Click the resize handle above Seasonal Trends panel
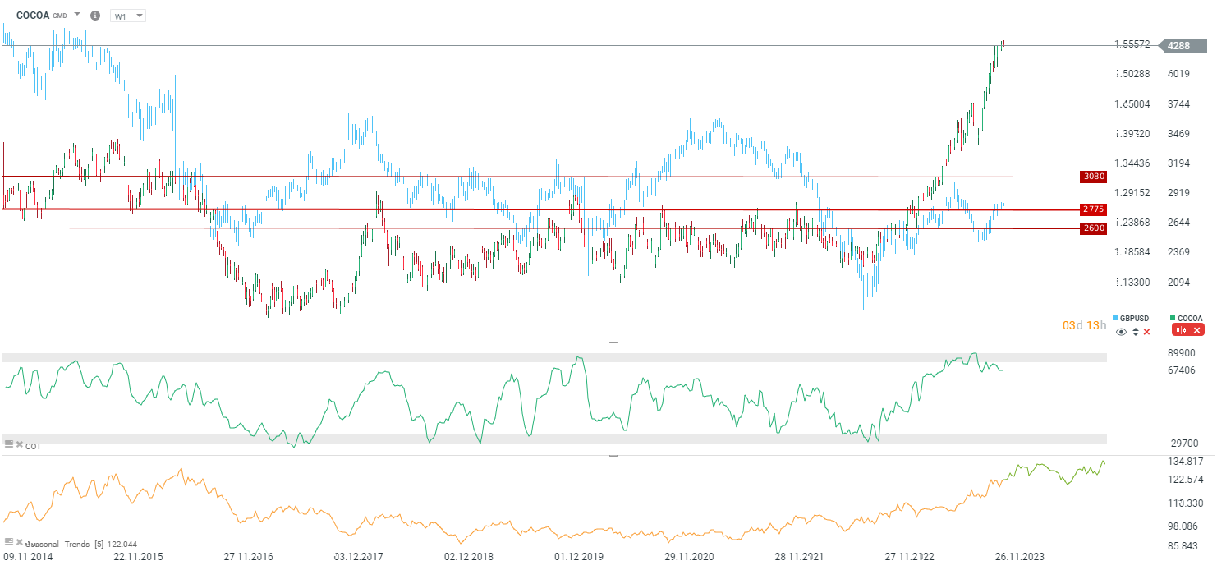1217x570 pixels. pos(613,456)
